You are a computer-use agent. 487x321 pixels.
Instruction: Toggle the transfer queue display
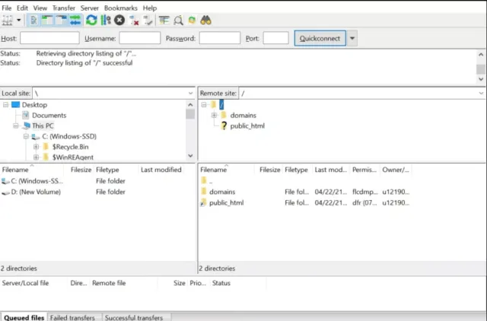click(75, 20)
